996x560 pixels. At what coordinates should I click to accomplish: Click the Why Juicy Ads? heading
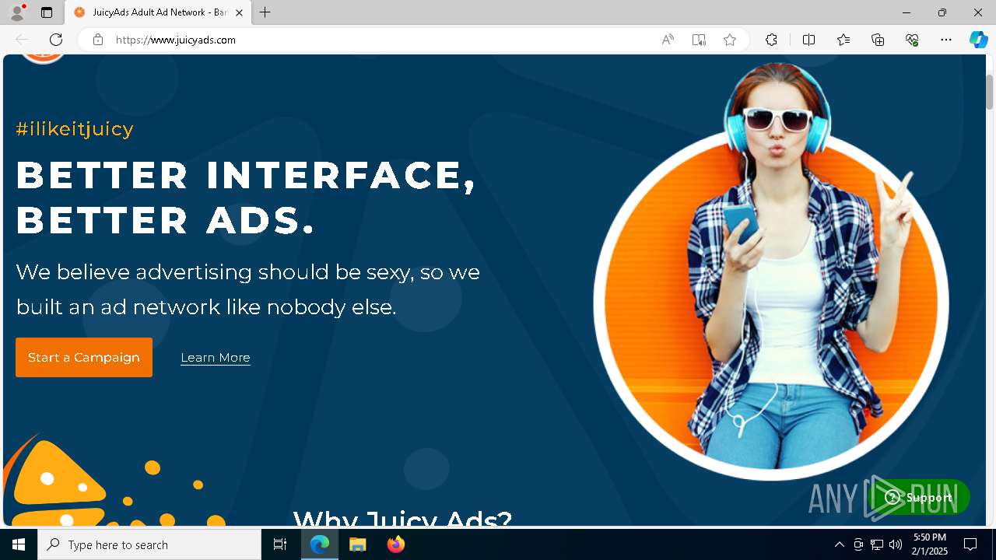(x=402, y=518)
